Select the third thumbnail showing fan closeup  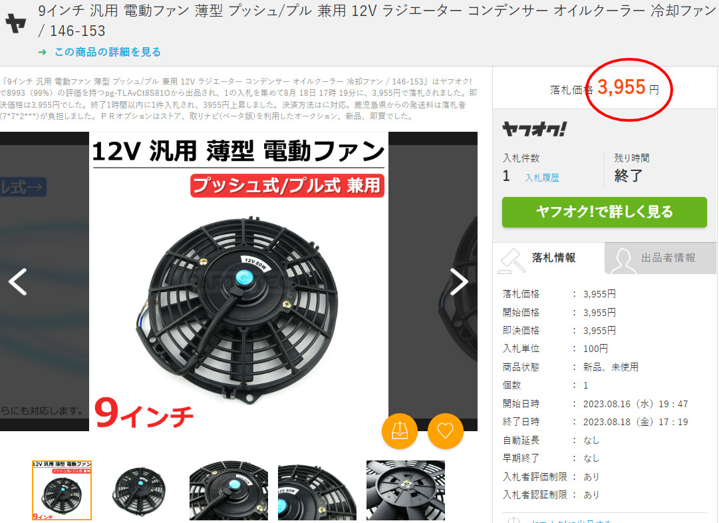point(228,490)
